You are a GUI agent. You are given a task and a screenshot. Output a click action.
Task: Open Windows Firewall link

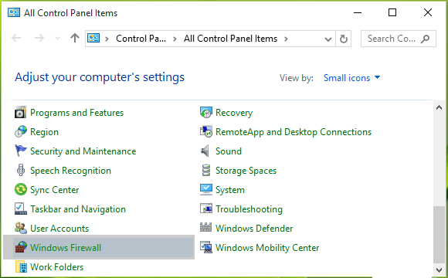point(66,247)
